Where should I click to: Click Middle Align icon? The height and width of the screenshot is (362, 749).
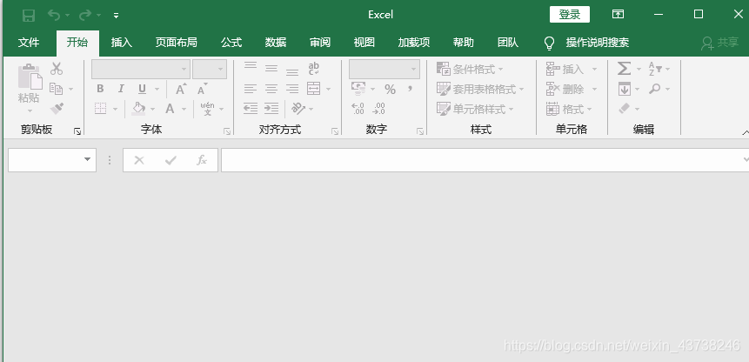[271, 69]
